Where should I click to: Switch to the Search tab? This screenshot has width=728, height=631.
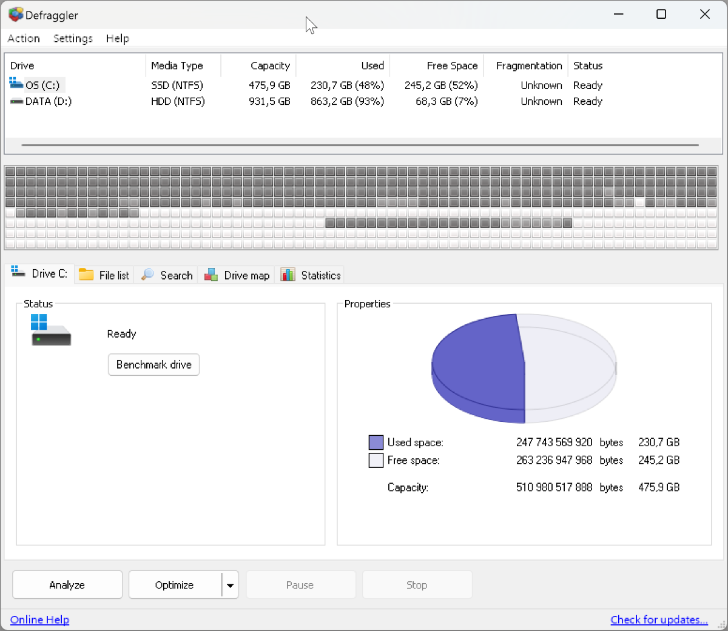coord(166,275)
